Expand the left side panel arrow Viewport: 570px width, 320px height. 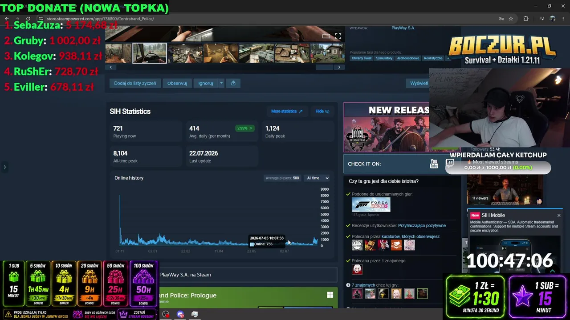5,167
